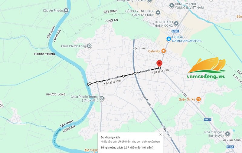Screen dimensions: 242x153
Task: Click the Nhà máy gạch Bích Huyền pin
Action: pos(227,134)
